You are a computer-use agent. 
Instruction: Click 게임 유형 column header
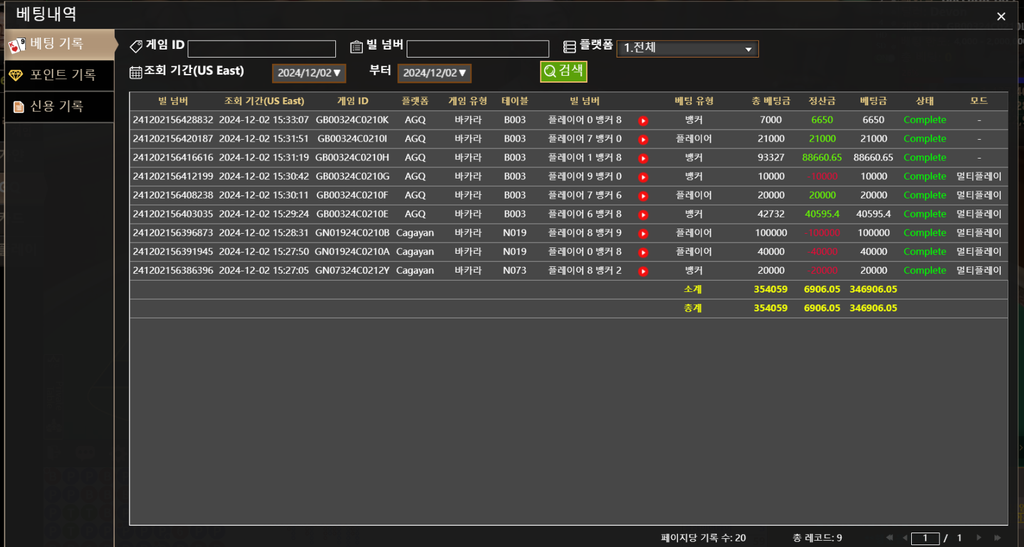coord(468,101)
